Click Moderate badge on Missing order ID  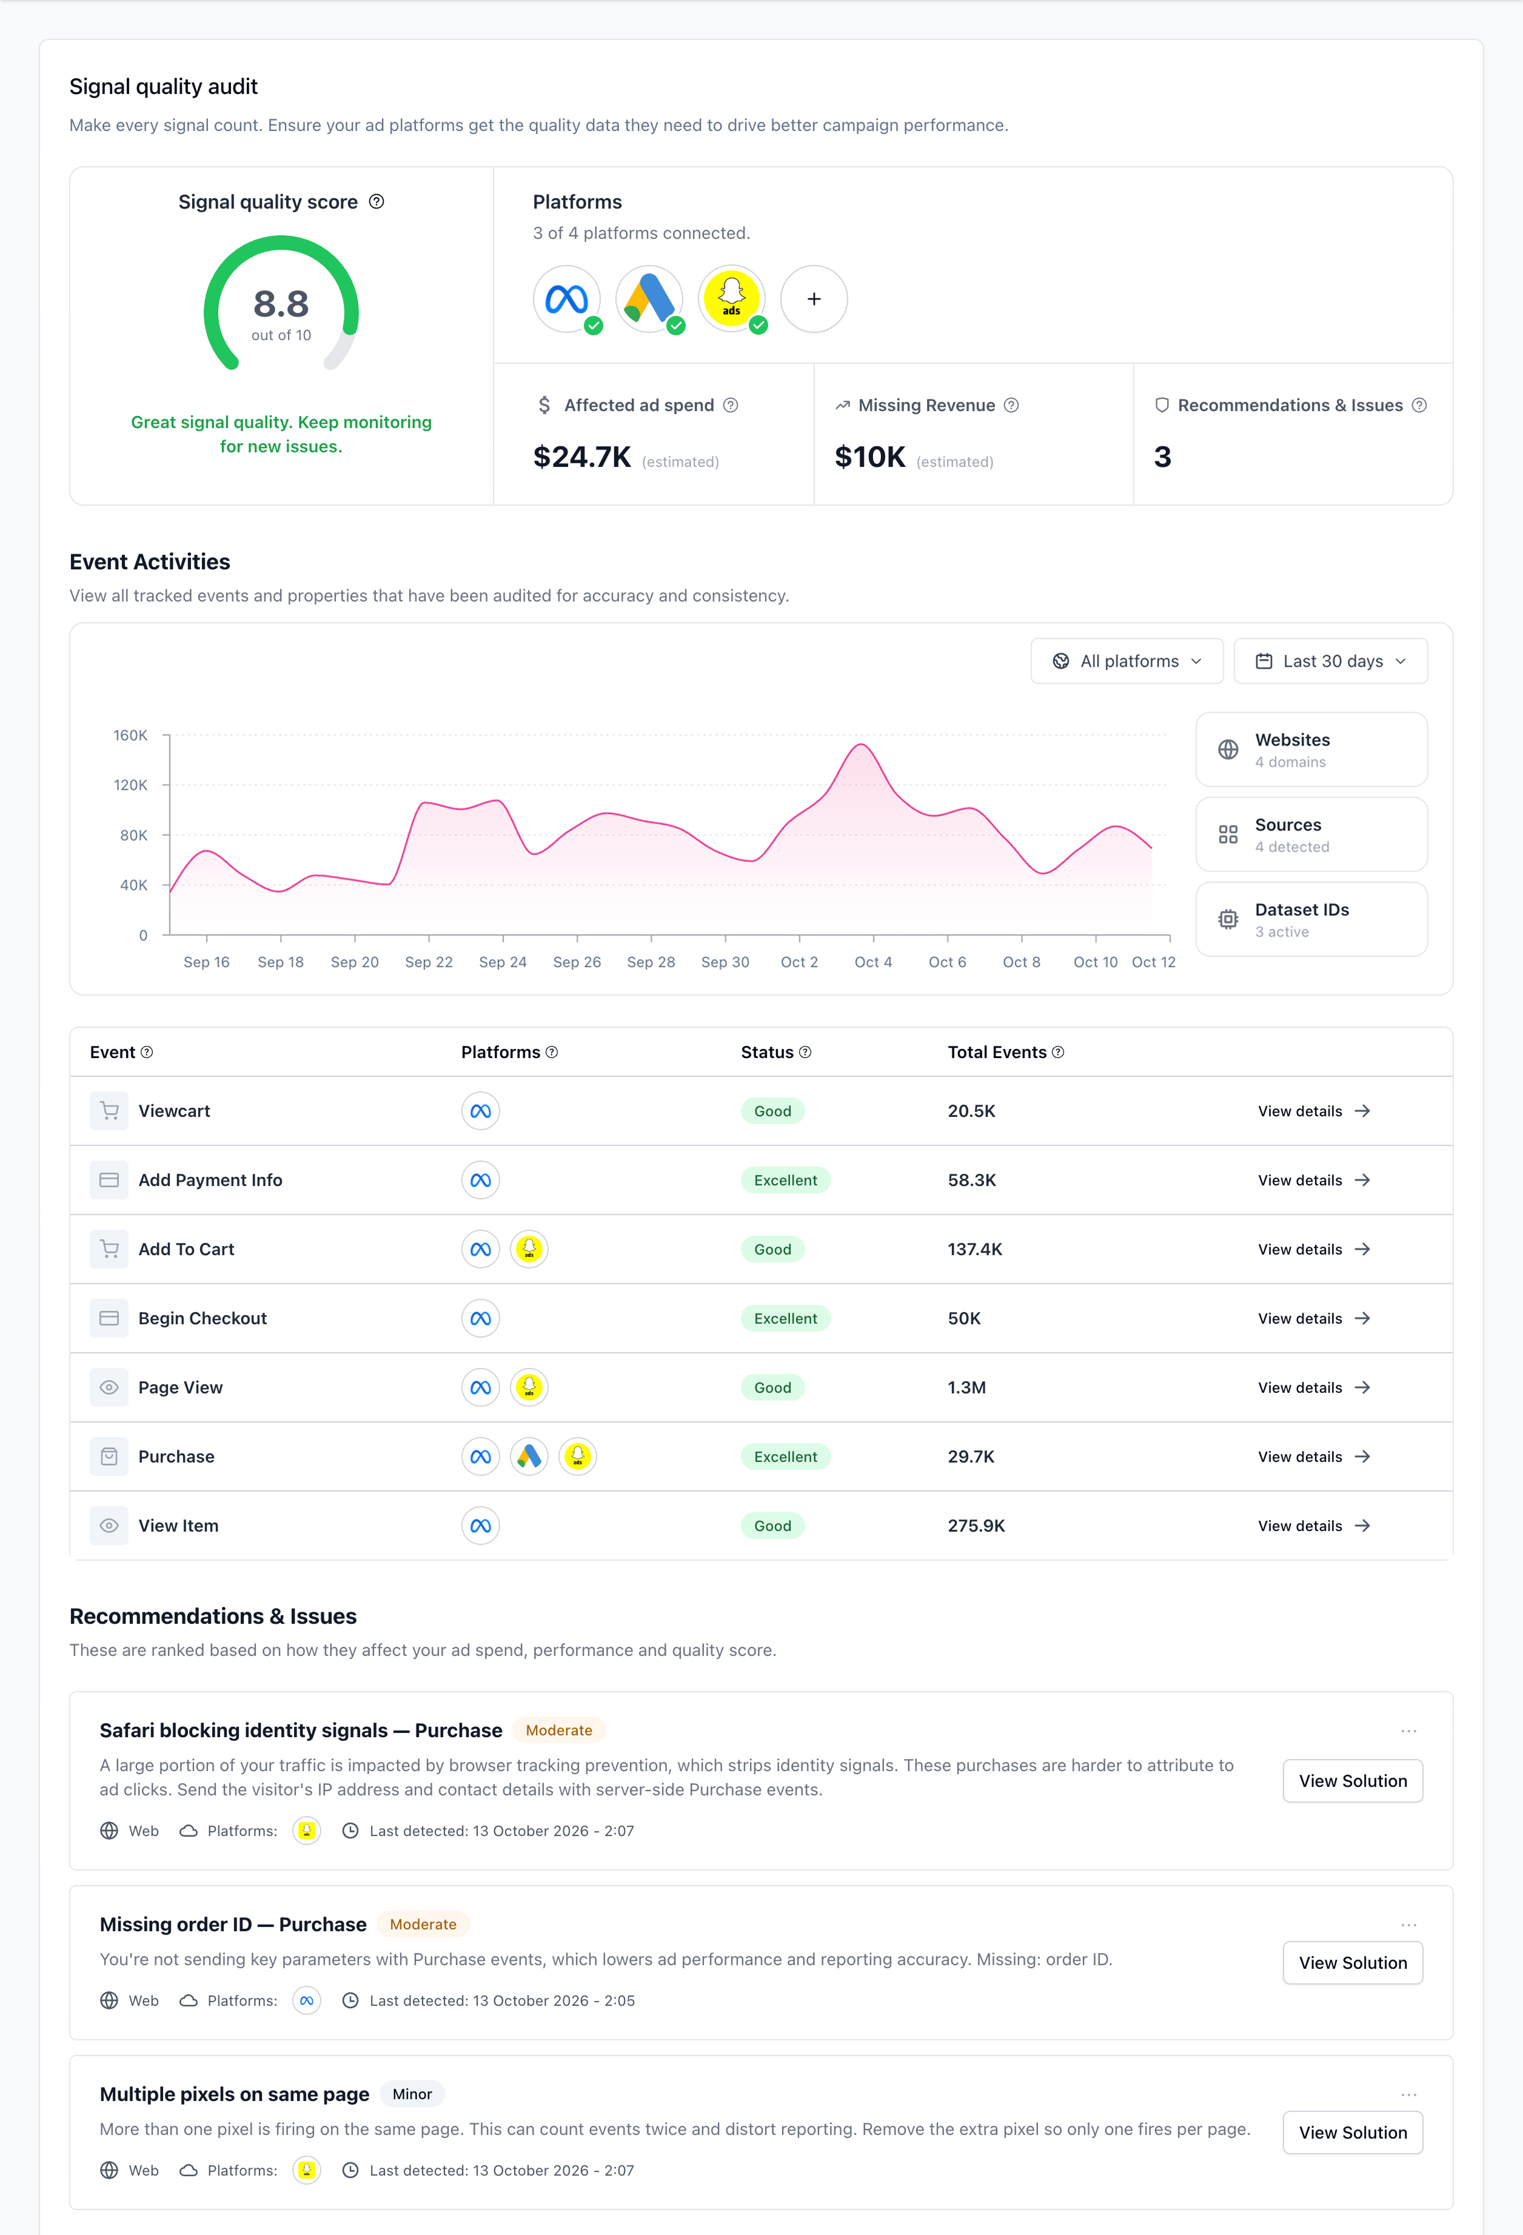pyautogui.click(x=423, y=1925)
